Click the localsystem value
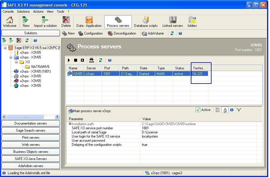The width and height of the screenshot is (270, 178). (150, 136)
